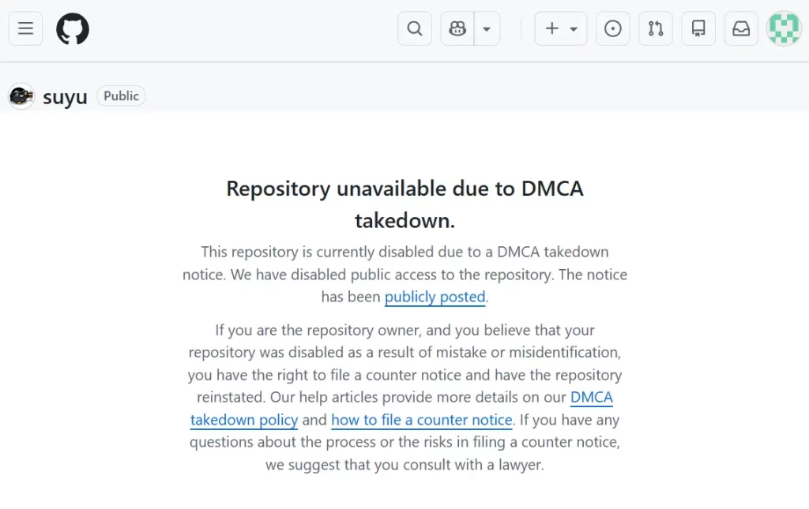Expand the Copilot dropdown arrow
Screen dimensions: 809x509
[x=487, y=28]
